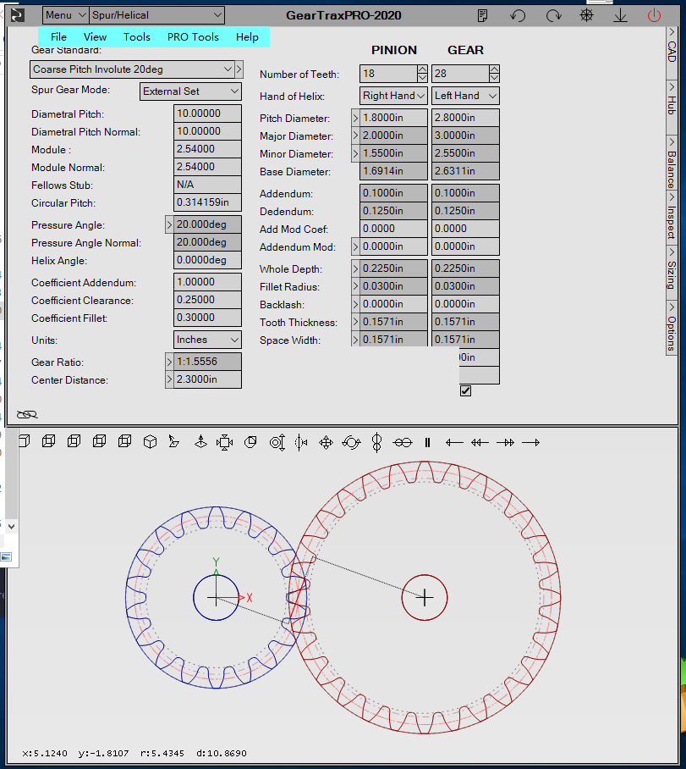686x769 pixels.
Task: Toggle the checkbox below the GEAR column
Action: tap(465, 391)
